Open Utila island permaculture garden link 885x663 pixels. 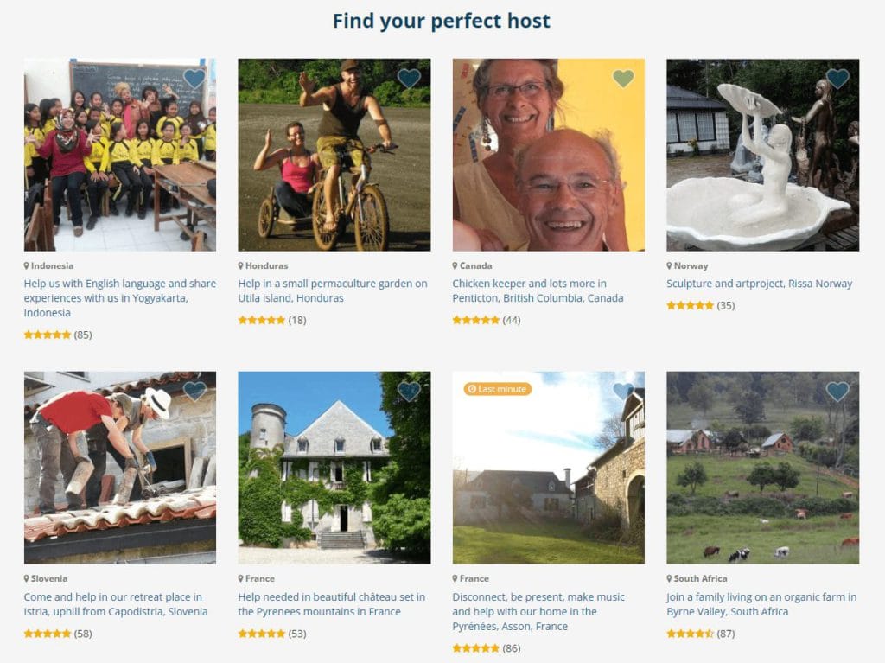[x=333, y=290]
